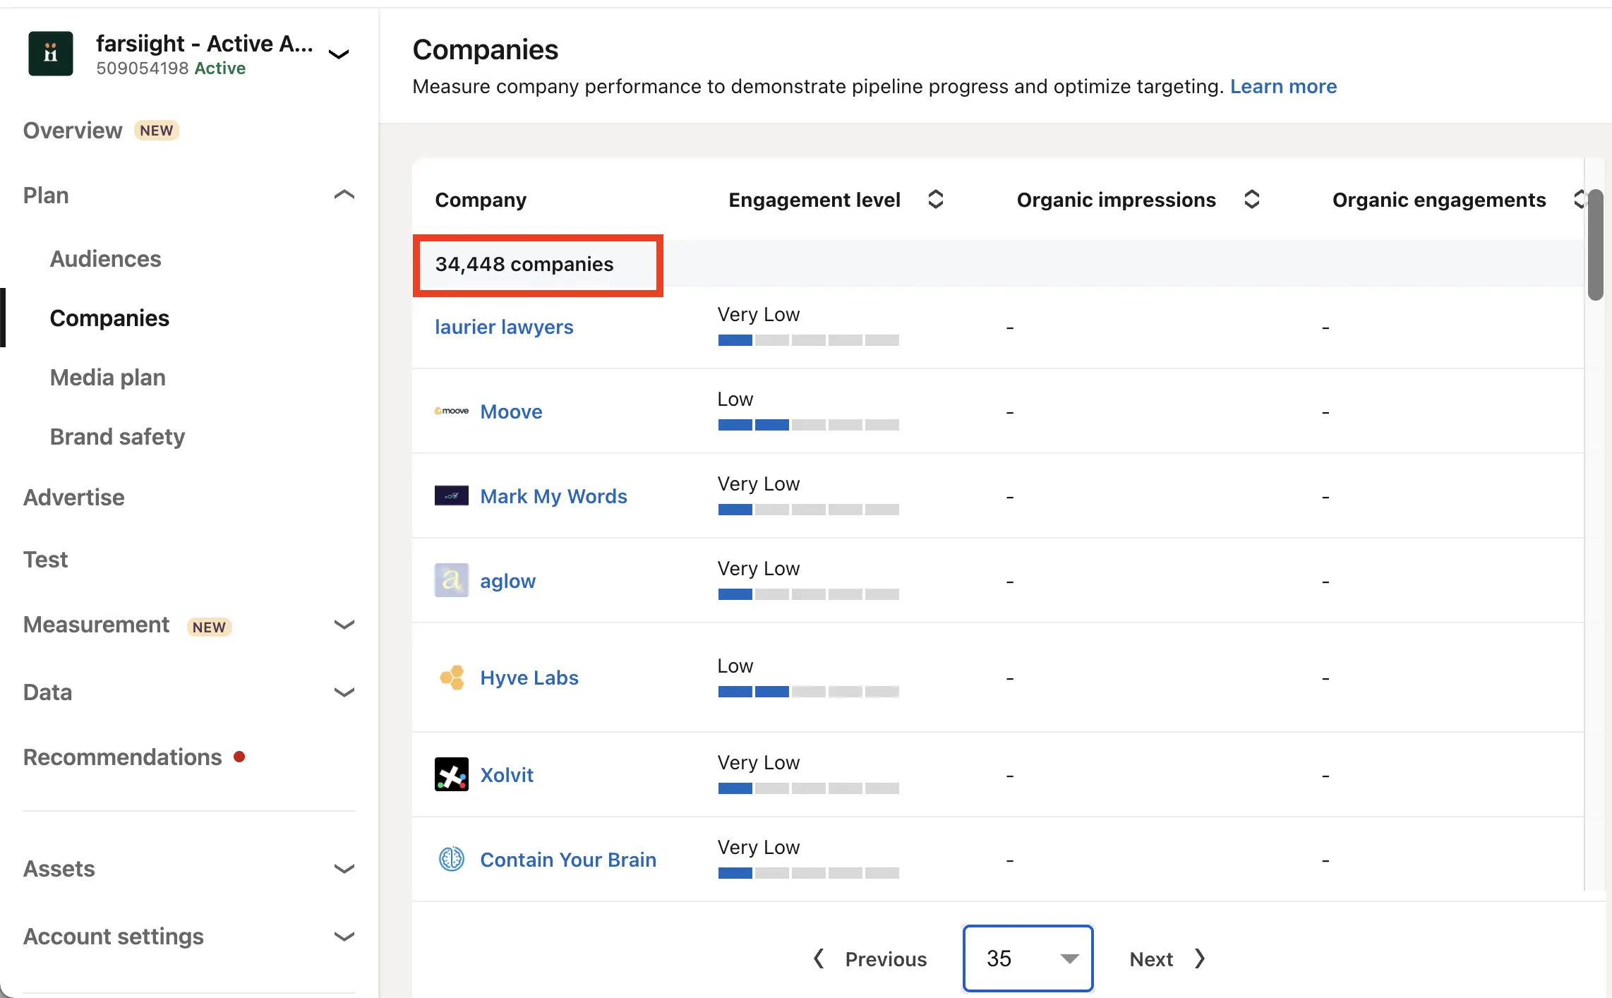Open Audiences from the sidebar
Viewport: 1612px width, 998px height.
pos(106,258)
